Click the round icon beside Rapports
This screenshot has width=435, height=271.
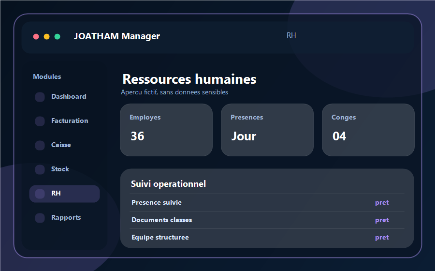(x=40, y=218)
